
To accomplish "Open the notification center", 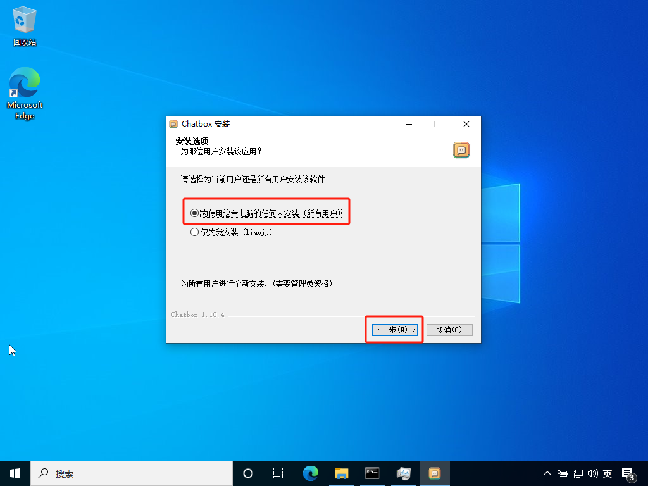I will (x=628, y=475).
